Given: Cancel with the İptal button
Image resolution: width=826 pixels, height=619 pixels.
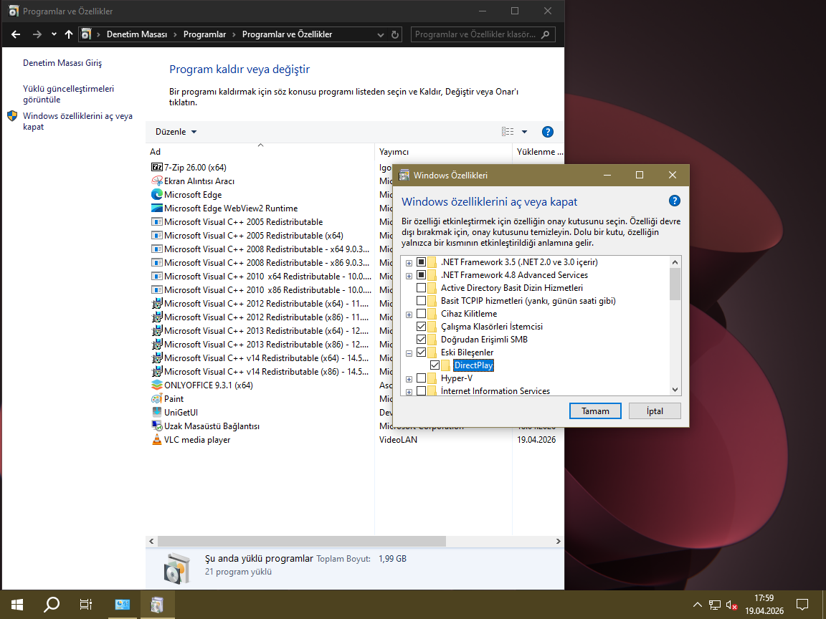Looking at the screenshot, I should pyautogui.click(x=655, y=411).
